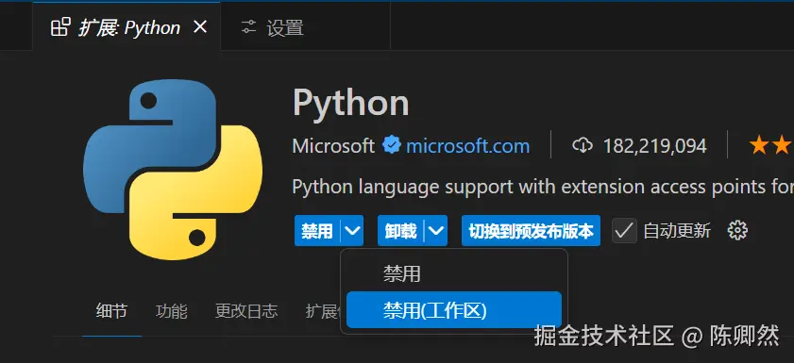Viewport: 794px width, 363px height.
Task: Open the 更改日志 tab
Action: click(x=246, y=311)
